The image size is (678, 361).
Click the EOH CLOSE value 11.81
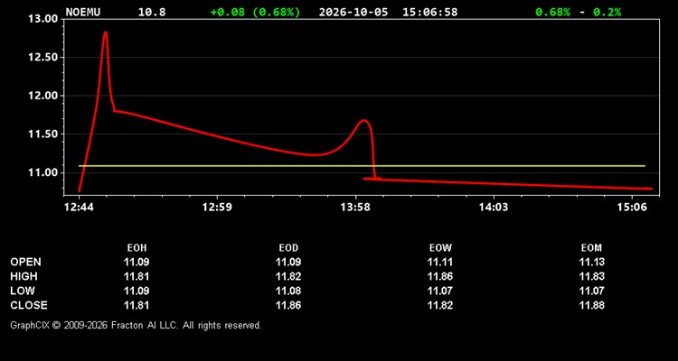137,305
